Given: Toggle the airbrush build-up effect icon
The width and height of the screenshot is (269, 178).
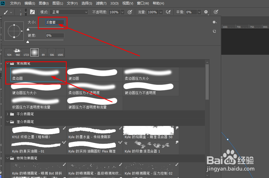Looking at the screenshot, I should pos(168,12).
